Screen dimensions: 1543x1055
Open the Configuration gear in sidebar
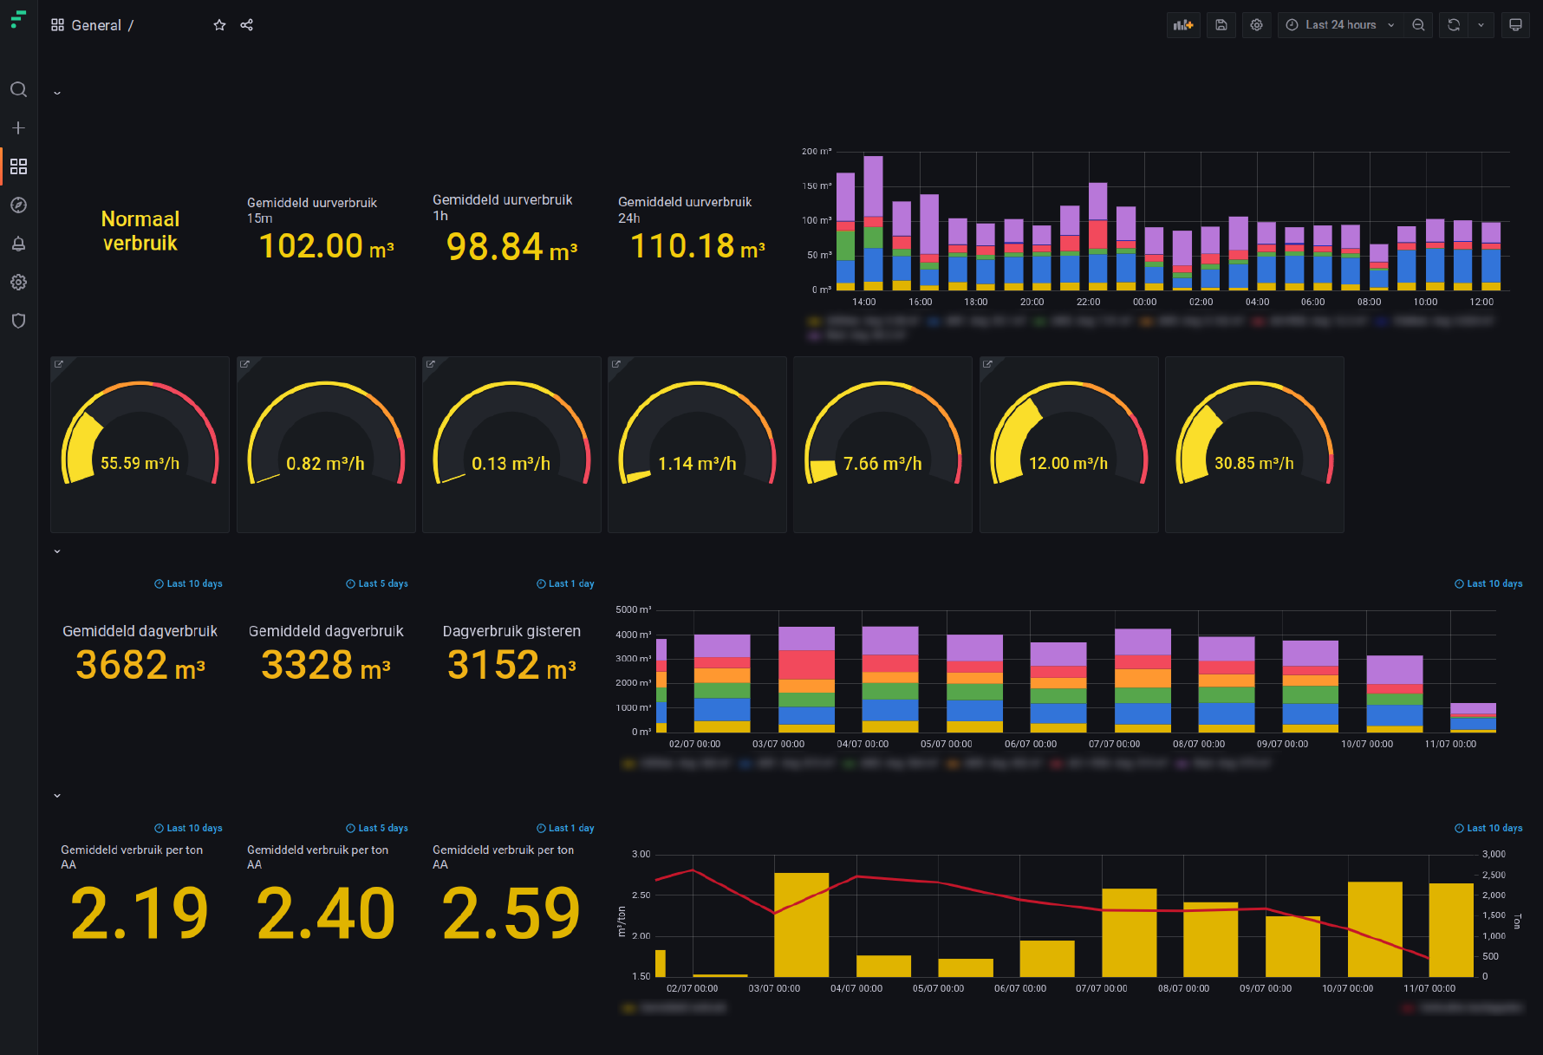pos(18,282)
